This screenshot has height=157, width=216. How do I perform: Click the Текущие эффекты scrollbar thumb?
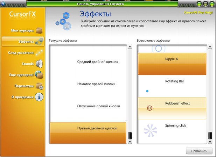tap(130, 136)
